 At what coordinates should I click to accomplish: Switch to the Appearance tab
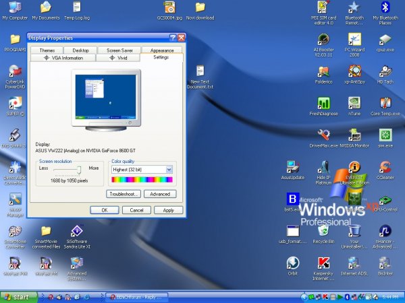(162, 50)
